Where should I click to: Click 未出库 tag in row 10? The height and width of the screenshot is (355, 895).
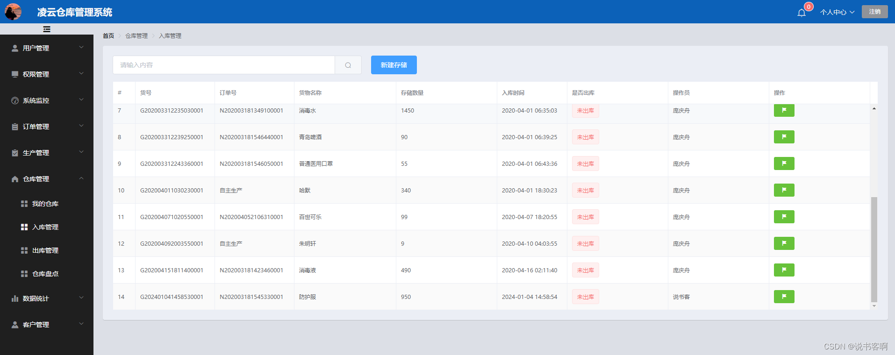pyautogui.click(x=585, y=190)
